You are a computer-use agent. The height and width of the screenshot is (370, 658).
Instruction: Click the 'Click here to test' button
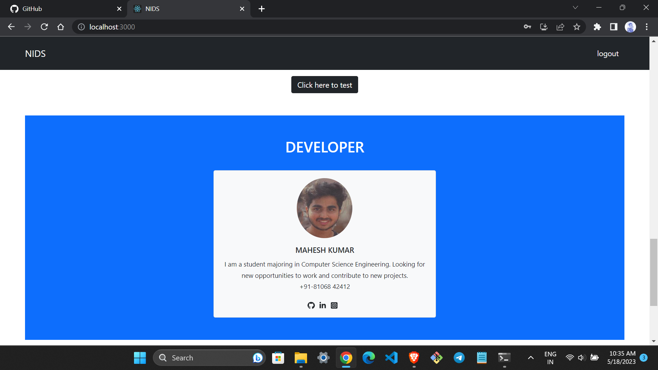[325, 85]
